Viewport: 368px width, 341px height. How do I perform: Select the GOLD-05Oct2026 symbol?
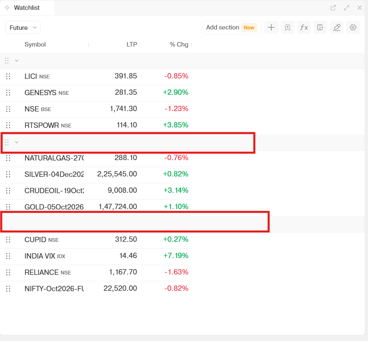[x=54, y=207]
